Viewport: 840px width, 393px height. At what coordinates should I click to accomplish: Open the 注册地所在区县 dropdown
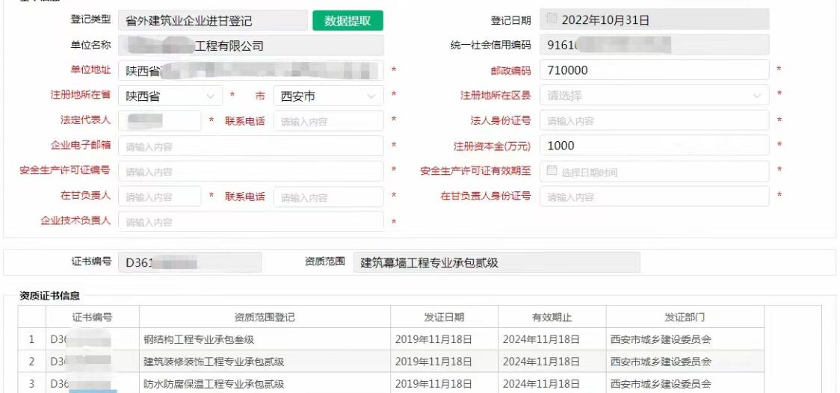pos(654,96)
